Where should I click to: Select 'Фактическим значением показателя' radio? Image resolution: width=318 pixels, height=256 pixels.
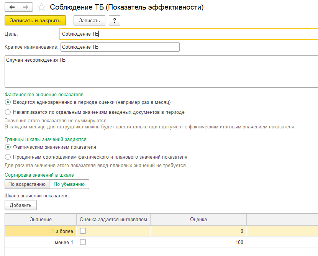8,147
